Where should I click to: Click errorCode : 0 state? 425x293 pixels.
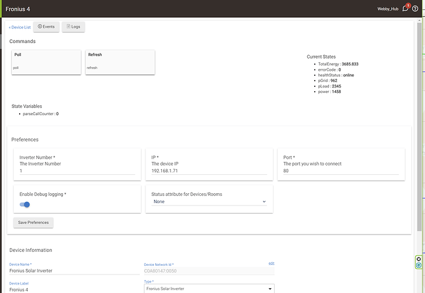click(330, 70)
